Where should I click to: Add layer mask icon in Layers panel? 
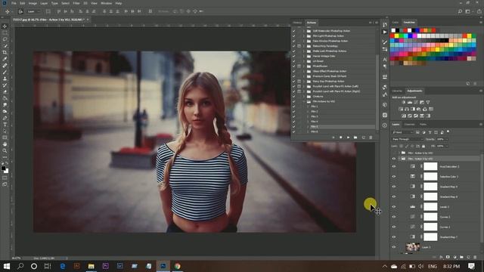[448, 257]
